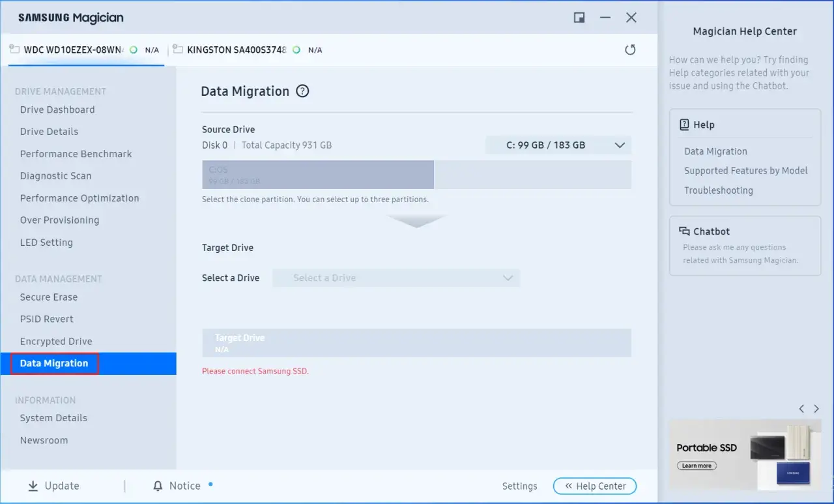Click the compact mode window icon
Image resolution: width=834 pixels, height=504 pixels.
[579, 18]
